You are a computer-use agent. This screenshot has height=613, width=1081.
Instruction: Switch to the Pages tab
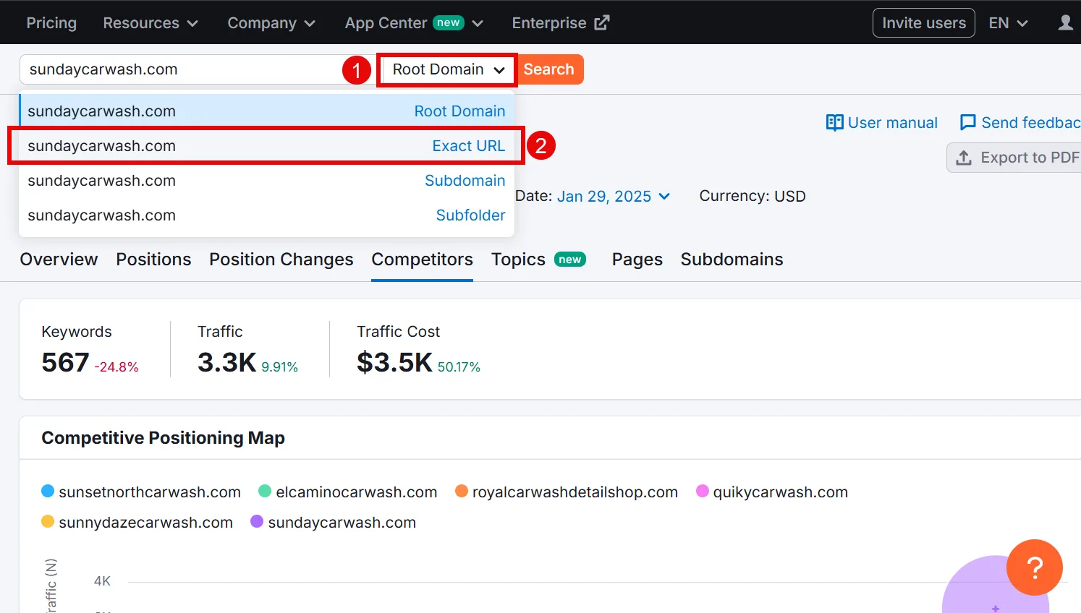click(x=637, y=260)
